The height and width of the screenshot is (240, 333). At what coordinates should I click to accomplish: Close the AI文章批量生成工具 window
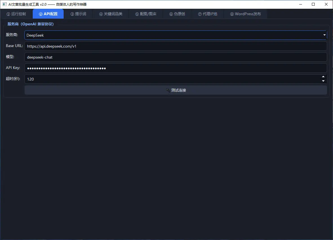326,4
